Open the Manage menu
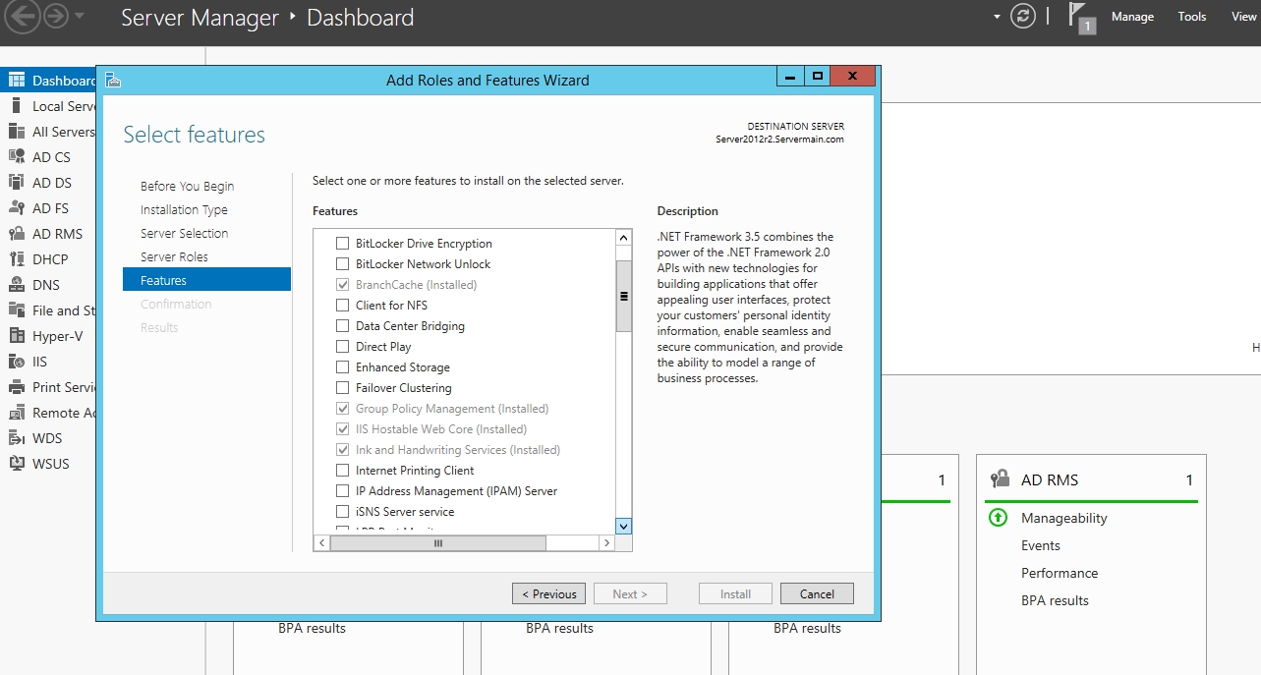This screenshot has height=675, width=1261. coord(1132,17)
